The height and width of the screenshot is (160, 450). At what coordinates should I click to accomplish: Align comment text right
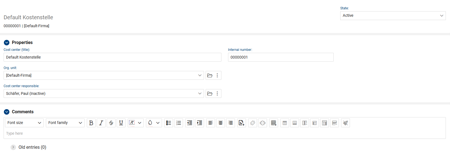(x=231, y=123)
